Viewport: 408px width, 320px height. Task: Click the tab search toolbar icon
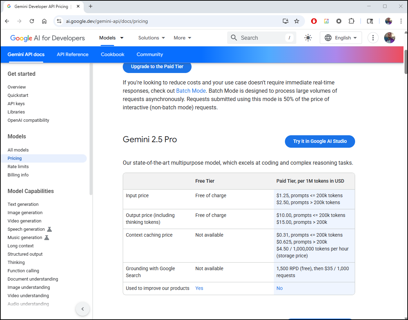coord(370,21)
